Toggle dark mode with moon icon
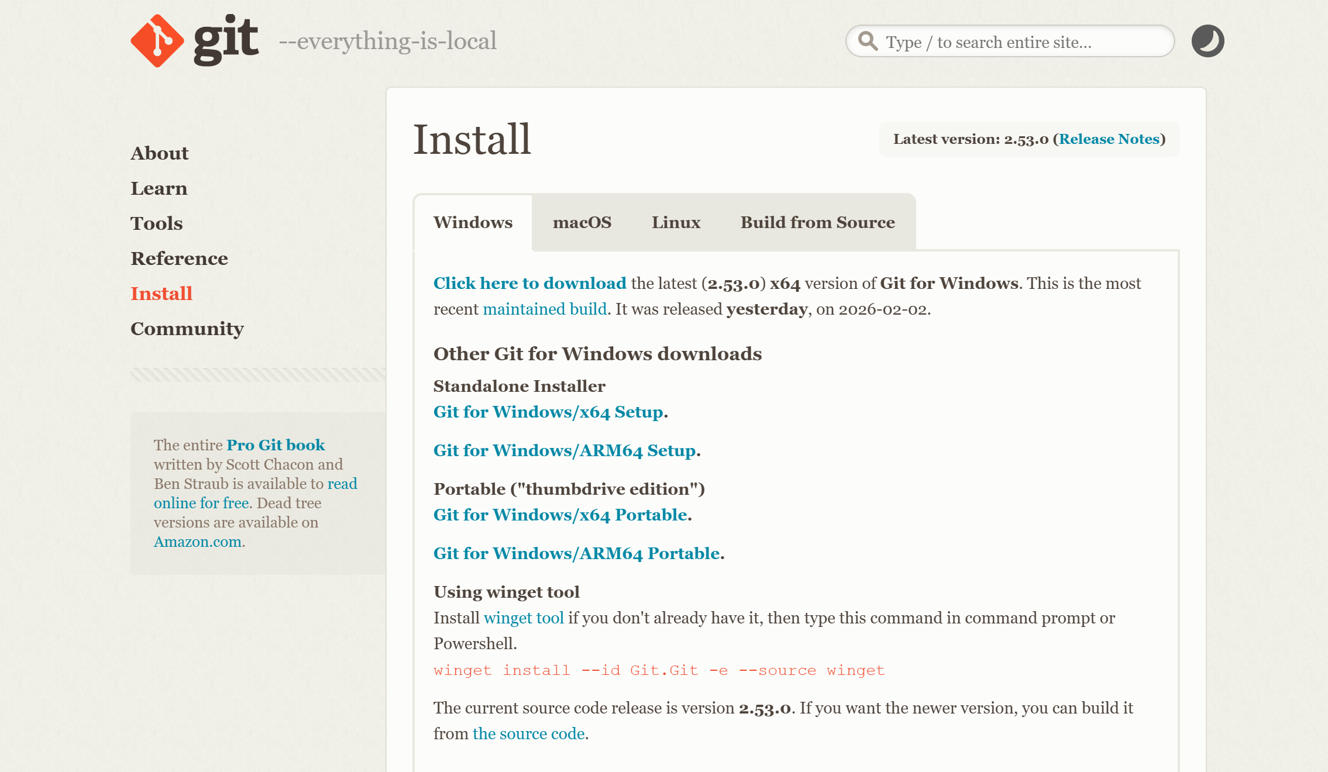This screenshot has width=1328, height=772. 1207,41
